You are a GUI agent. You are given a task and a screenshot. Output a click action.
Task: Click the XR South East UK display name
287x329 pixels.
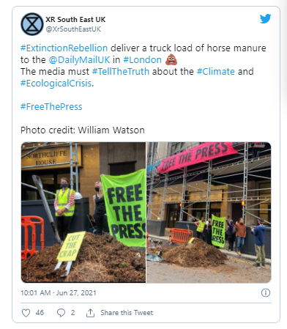(x=75, y=20)
